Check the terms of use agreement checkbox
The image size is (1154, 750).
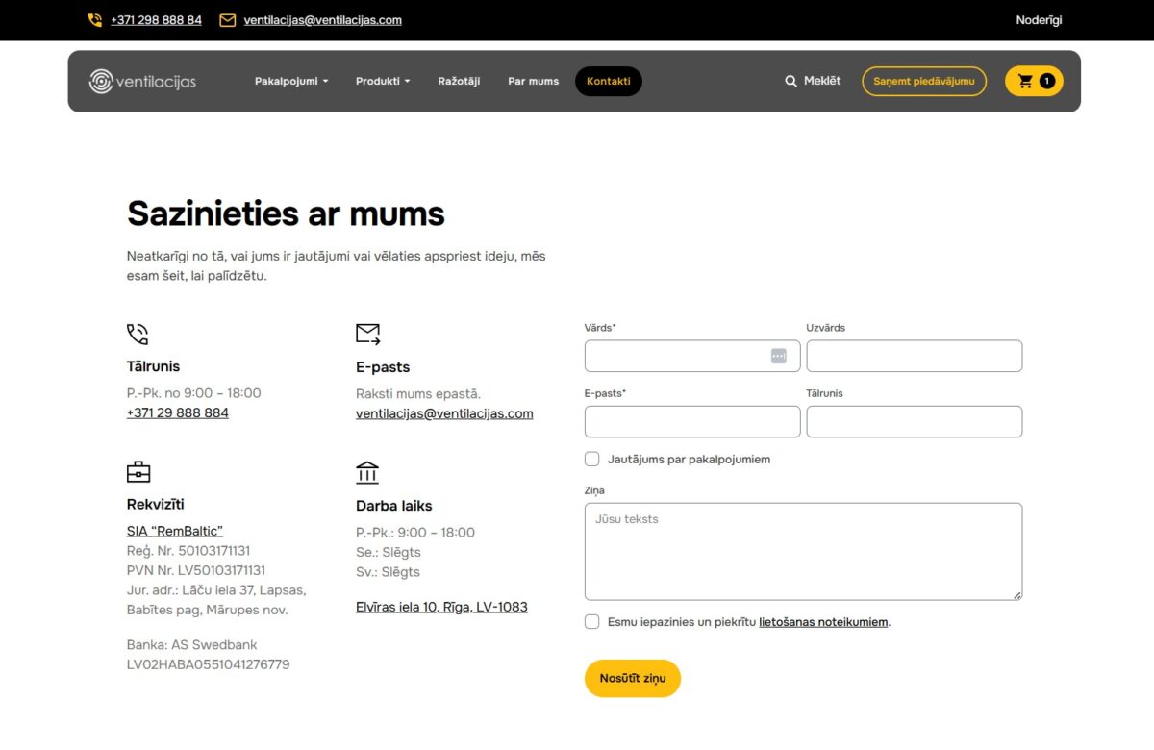tap(592, 622)
